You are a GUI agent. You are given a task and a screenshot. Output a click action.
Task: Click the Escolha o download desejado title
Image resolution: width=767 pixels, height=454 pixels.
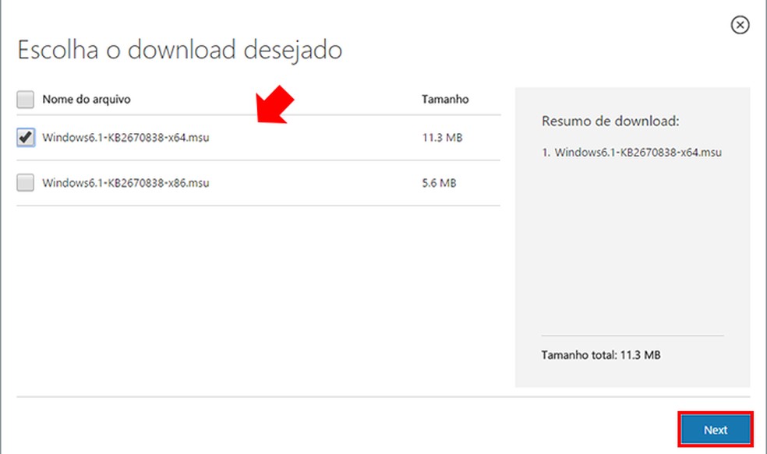tap(179, 51)
